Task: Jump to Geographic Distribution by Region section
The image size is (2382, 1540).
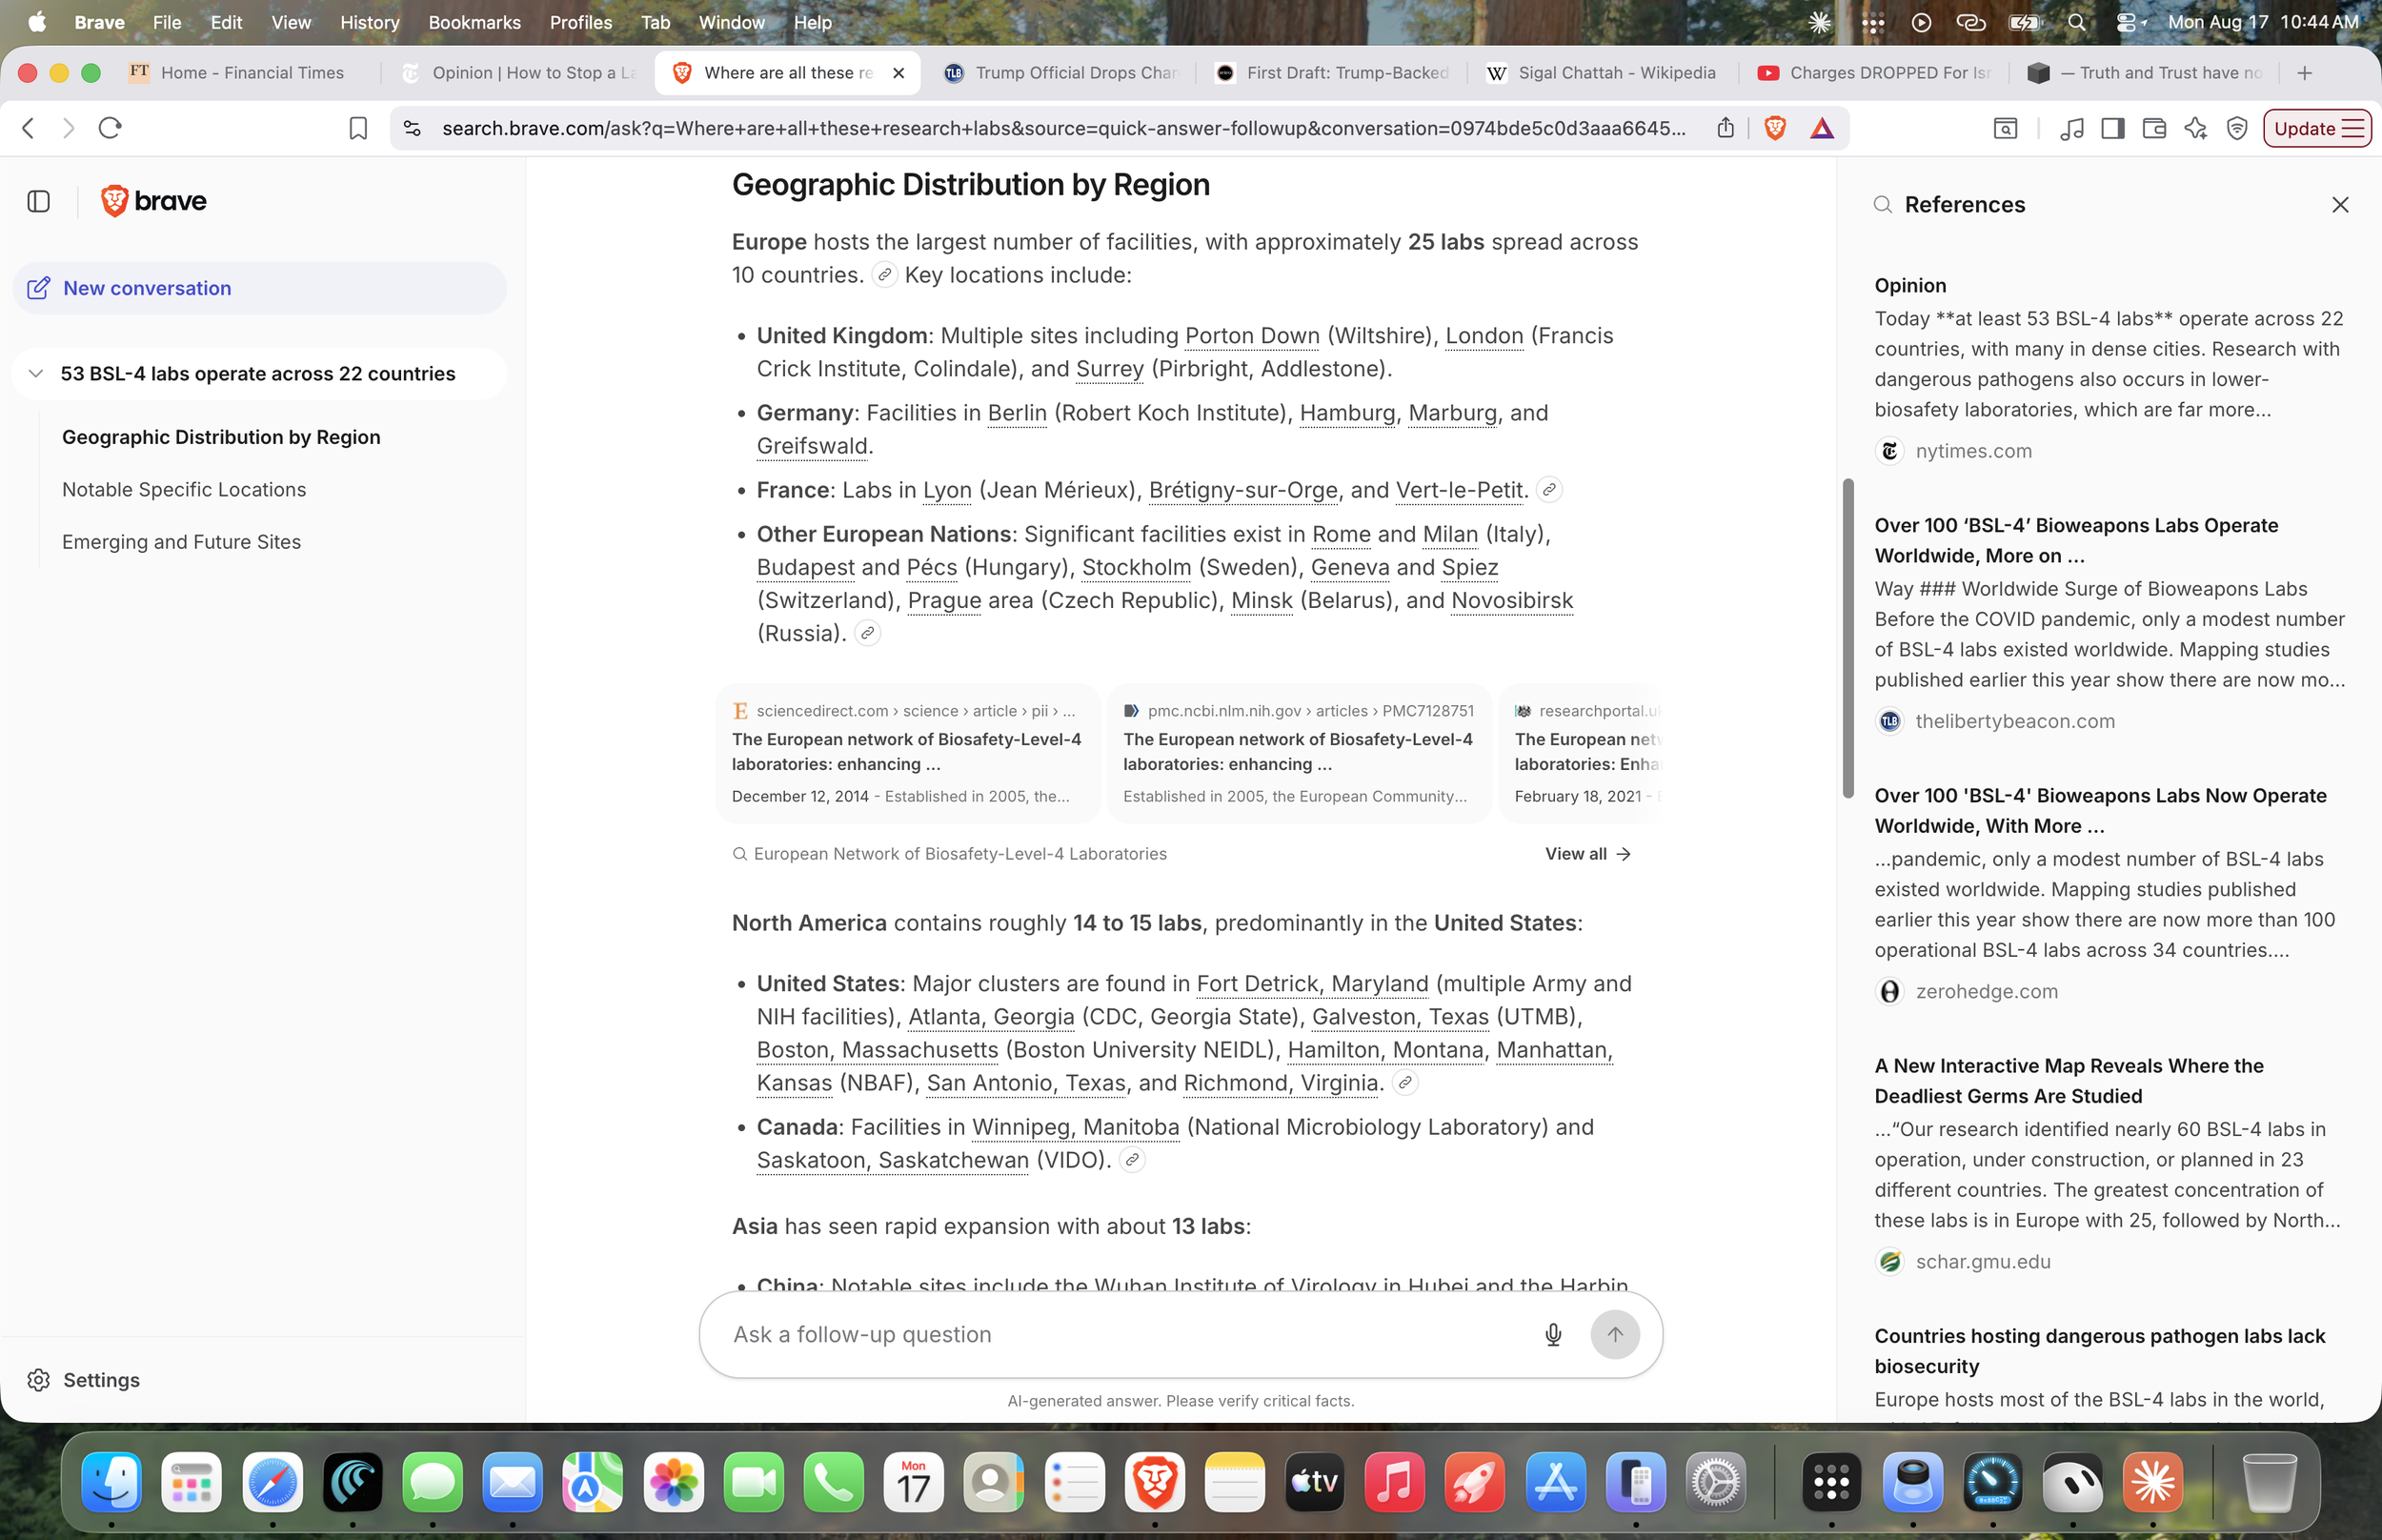Action: point(221,437)
